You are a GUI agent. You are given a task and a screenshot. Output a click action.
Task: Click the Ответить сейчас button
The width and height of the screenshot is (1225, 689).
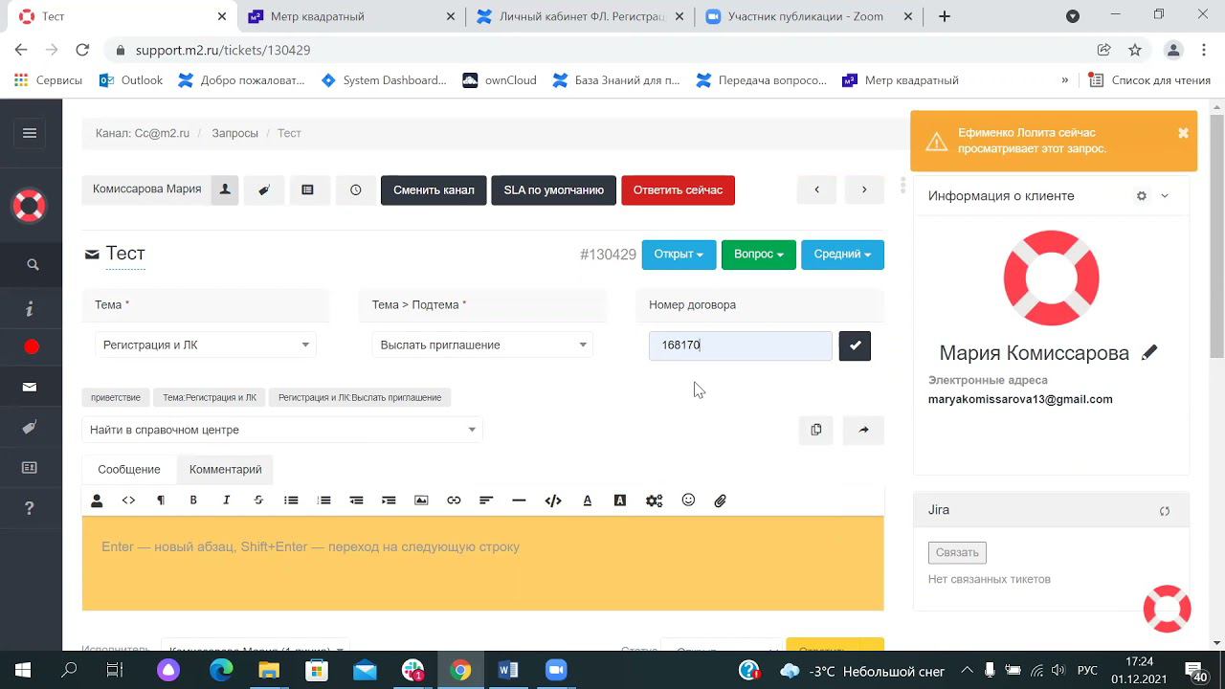678,190
